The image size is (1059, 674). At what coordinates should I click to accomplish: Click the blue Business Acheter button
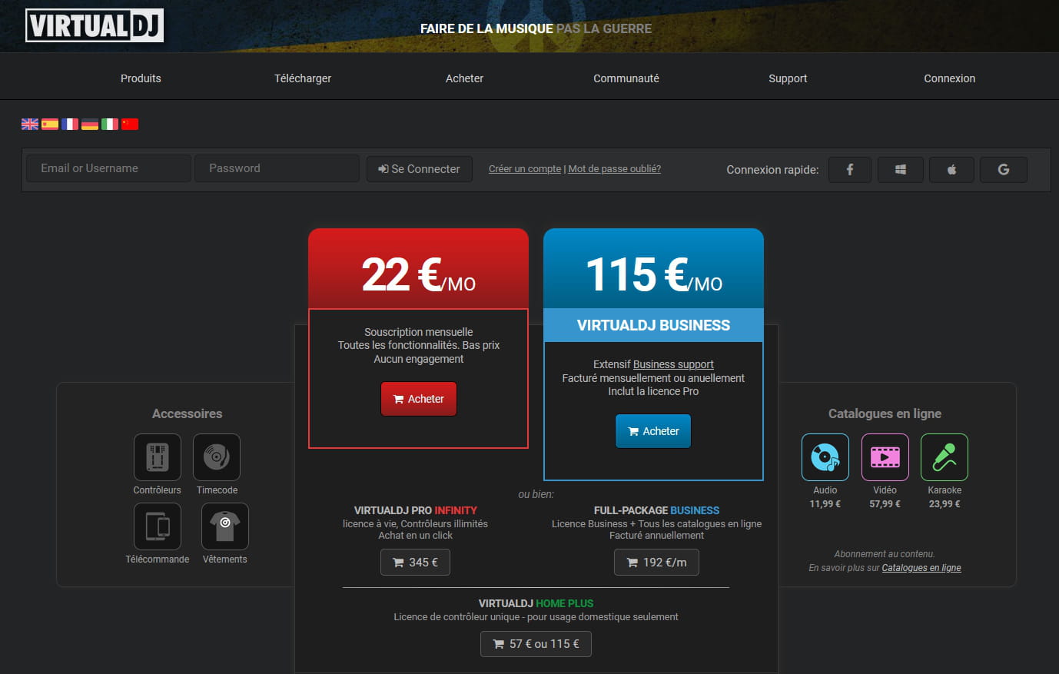click(x=653, y=431)
